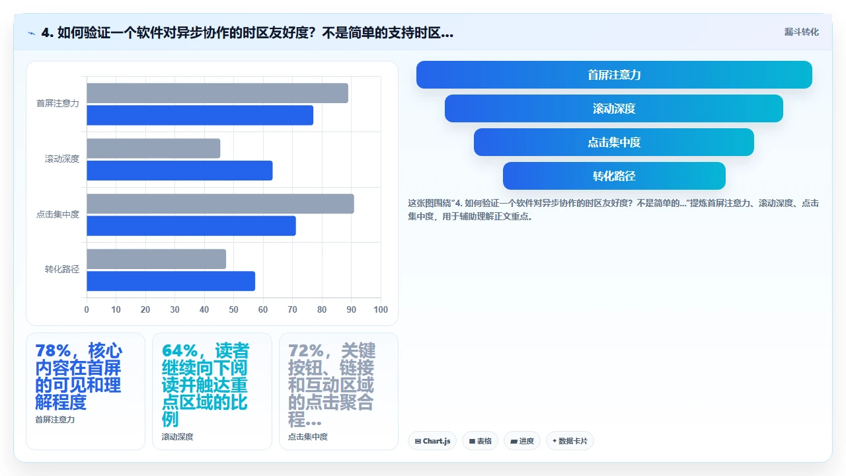Click the 点击集中度 chart axis label
Viewport: 846px width, 476px height.
click(x=58, y=214)
